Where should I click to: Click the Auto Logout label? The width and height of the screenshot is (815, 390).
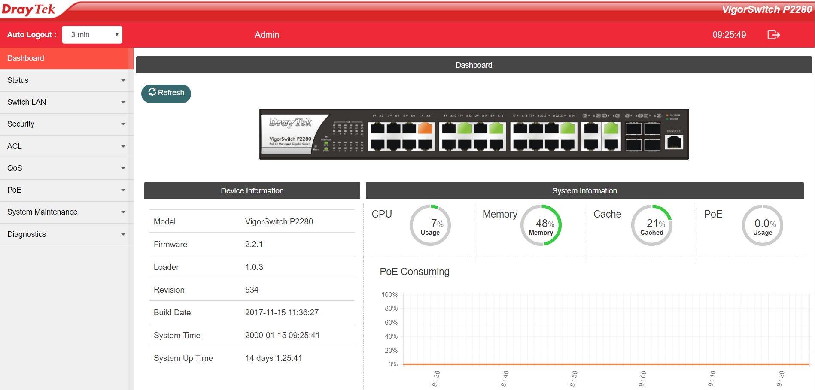pos(31,35)
